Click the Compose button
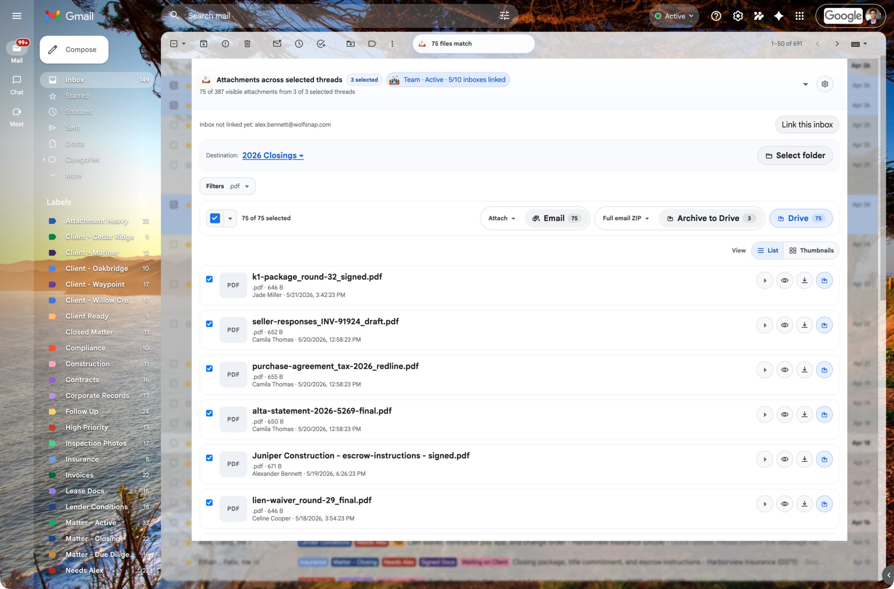 (74, 50)
